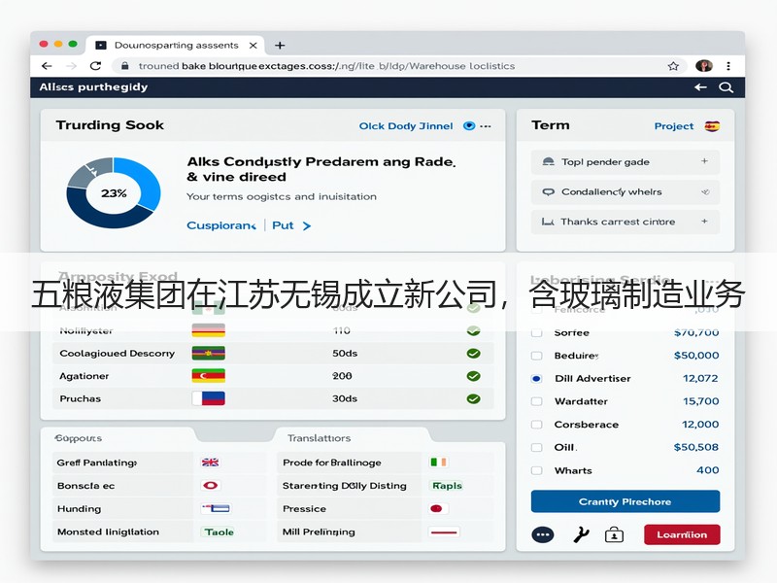
Task: Click the lock bag icon
Action: (614, 535)
